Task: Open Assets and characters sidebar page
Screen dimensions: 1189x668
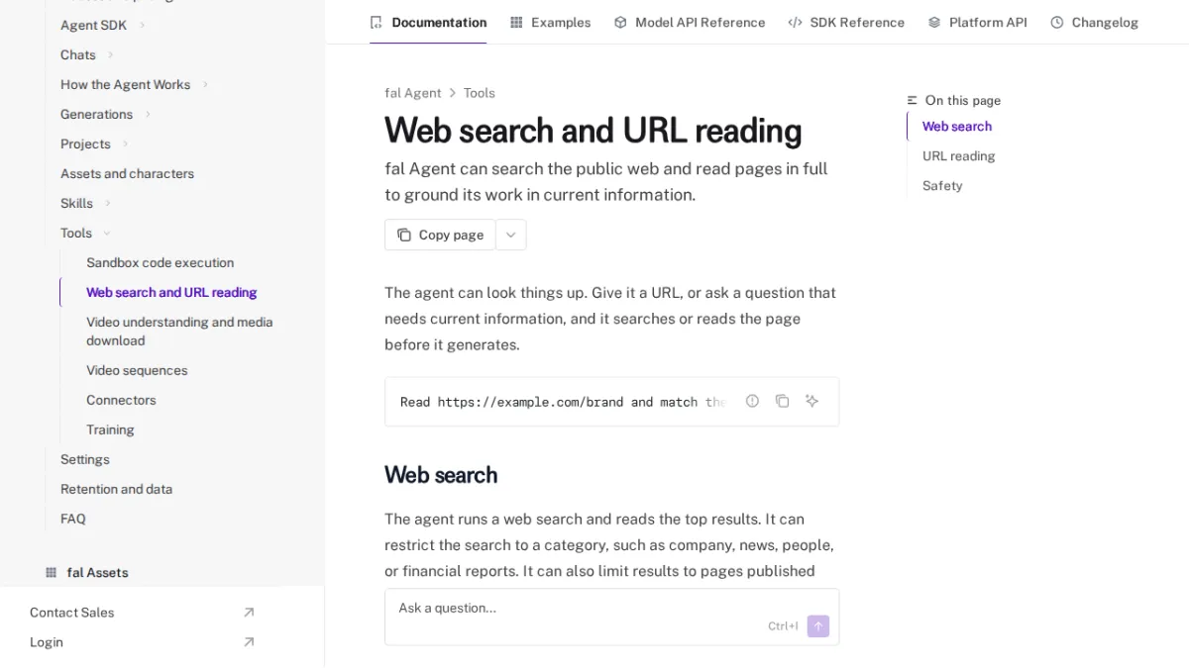Action: 127,173
